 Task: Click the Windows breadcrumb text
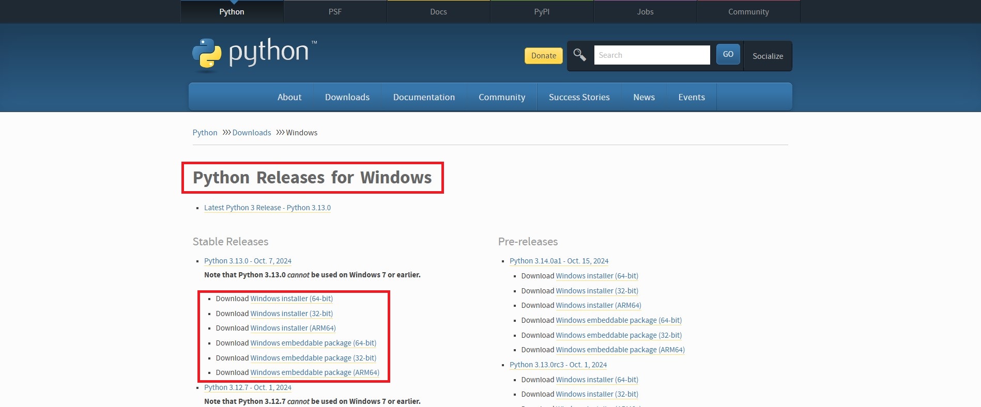302,133
